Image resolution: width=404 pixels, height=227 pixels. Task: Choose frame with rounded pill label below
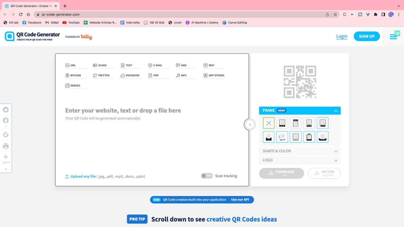(322, 123)
